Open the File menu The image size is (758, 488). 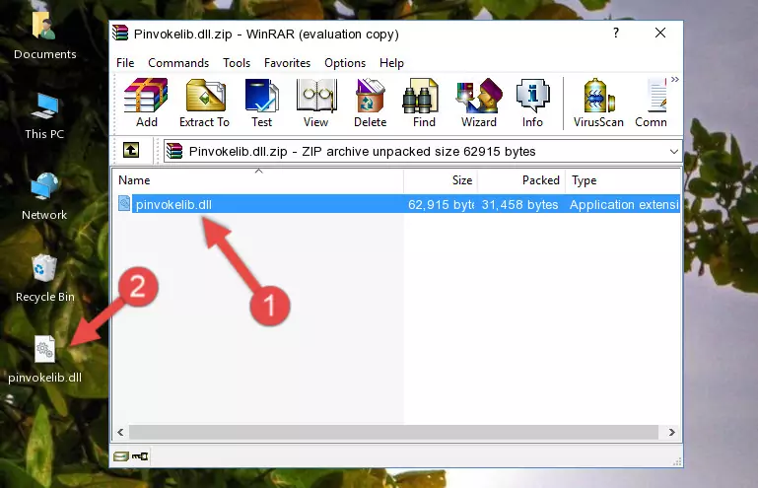click(125, 63)
